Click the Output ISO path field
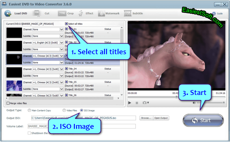 [x=83, y=118]
